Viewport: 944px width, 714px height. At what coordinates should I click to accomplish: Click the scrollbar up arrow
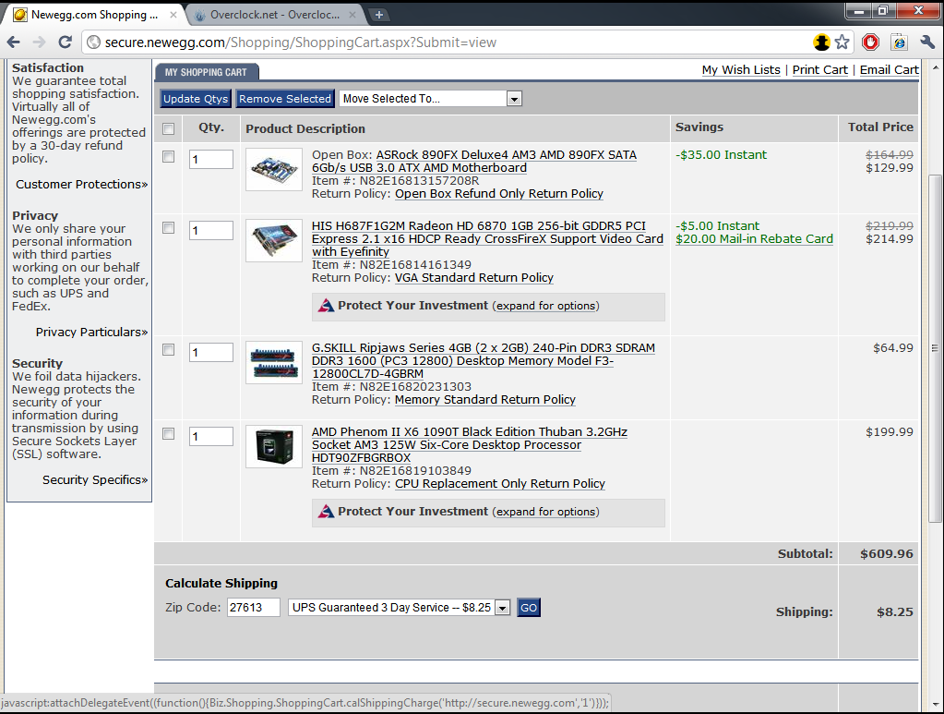(935, 66)
